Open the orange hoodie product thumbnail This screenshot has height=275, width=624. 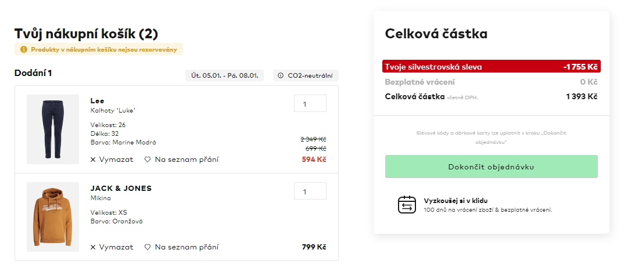pyautogui.click(x=53, y=217)
